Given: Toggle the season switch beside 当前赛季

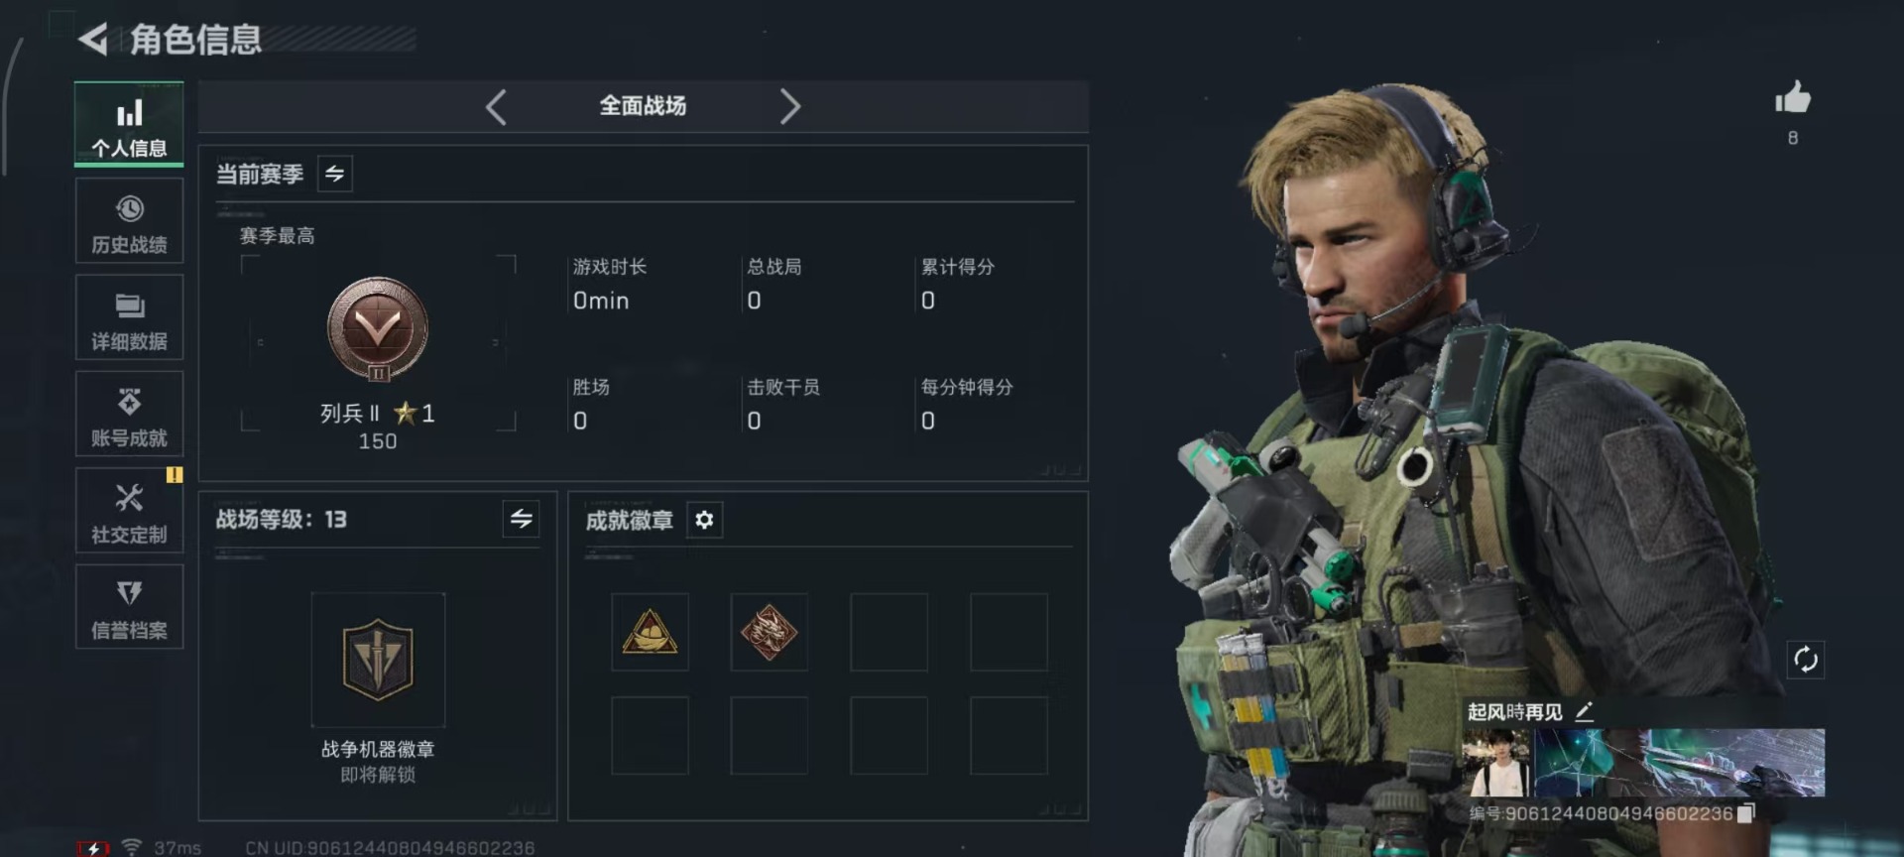Looking at the screenshot, I should pyautogui.click(x=335, y=174).
